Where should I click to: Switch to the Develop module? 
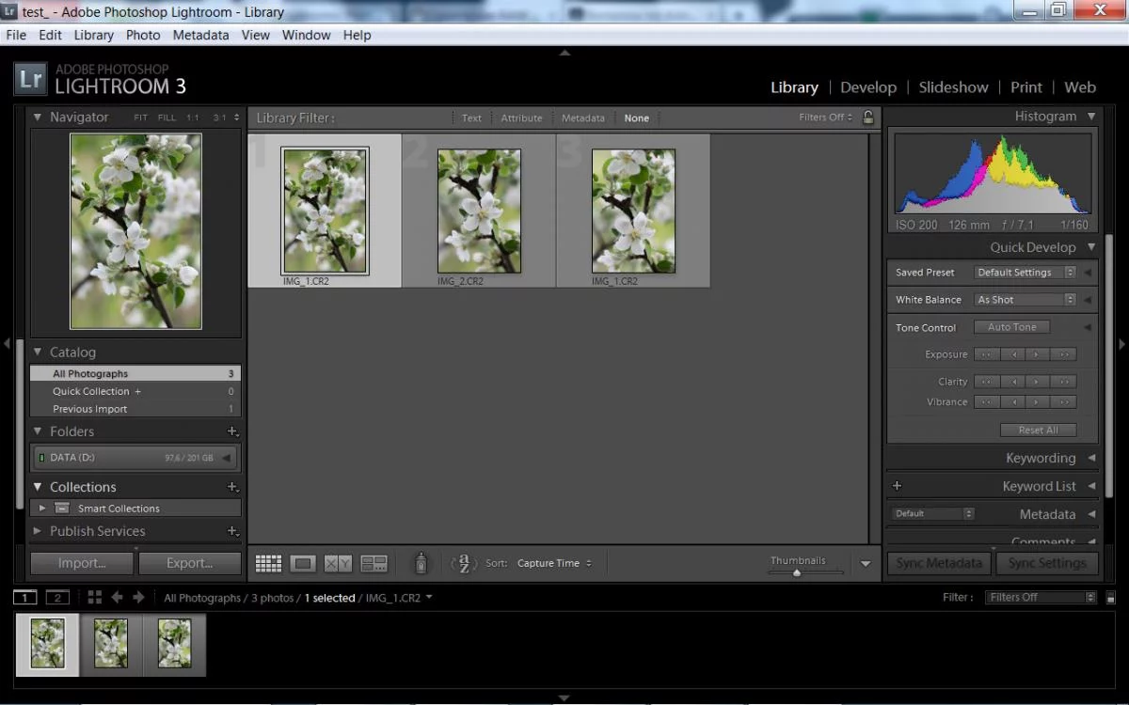coord(867,87)
